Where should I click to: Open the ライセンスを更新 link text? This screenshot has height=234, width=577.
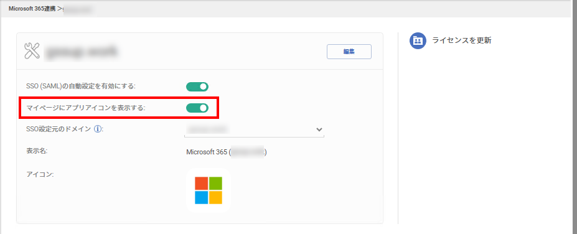462,40
